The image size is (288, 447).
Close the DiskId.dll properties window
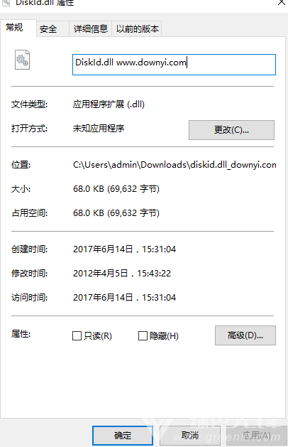pos(281,3)
